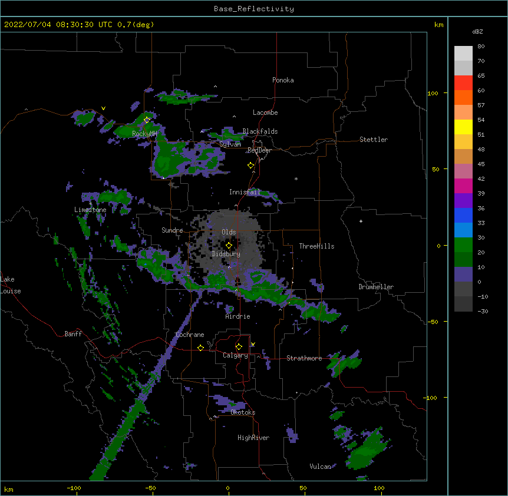
Task: Click the asterisk marker above Limestone
Action: (x=90, y=204)
